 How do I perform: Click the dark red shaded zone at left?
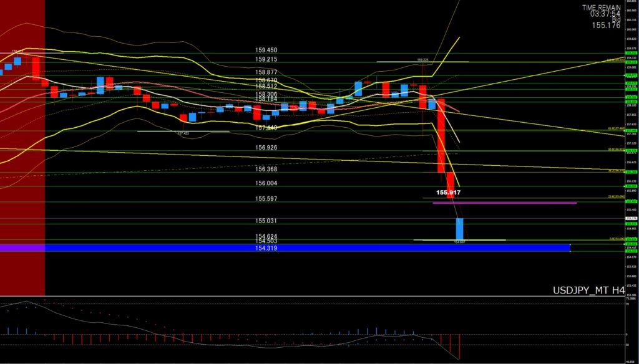[x=22, y=148]
